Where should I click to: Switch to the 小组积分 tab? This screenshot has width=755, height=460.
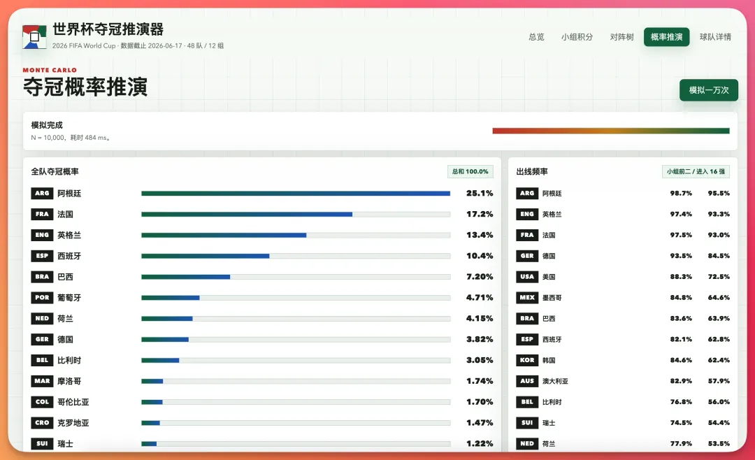pos(577,37)
